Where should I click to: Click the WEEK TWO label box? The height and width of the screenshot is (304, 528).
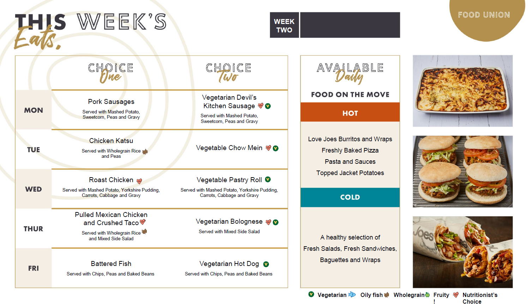(284, 25)
